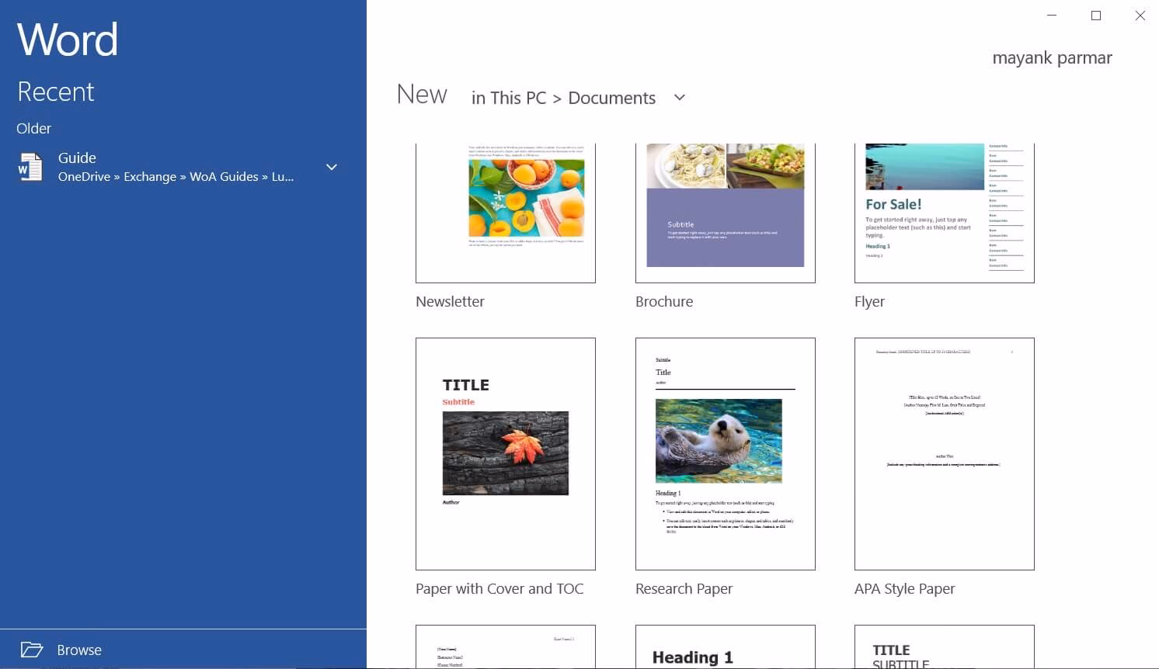Click the Word logo at top left
1159x669 pixels.
67,39
